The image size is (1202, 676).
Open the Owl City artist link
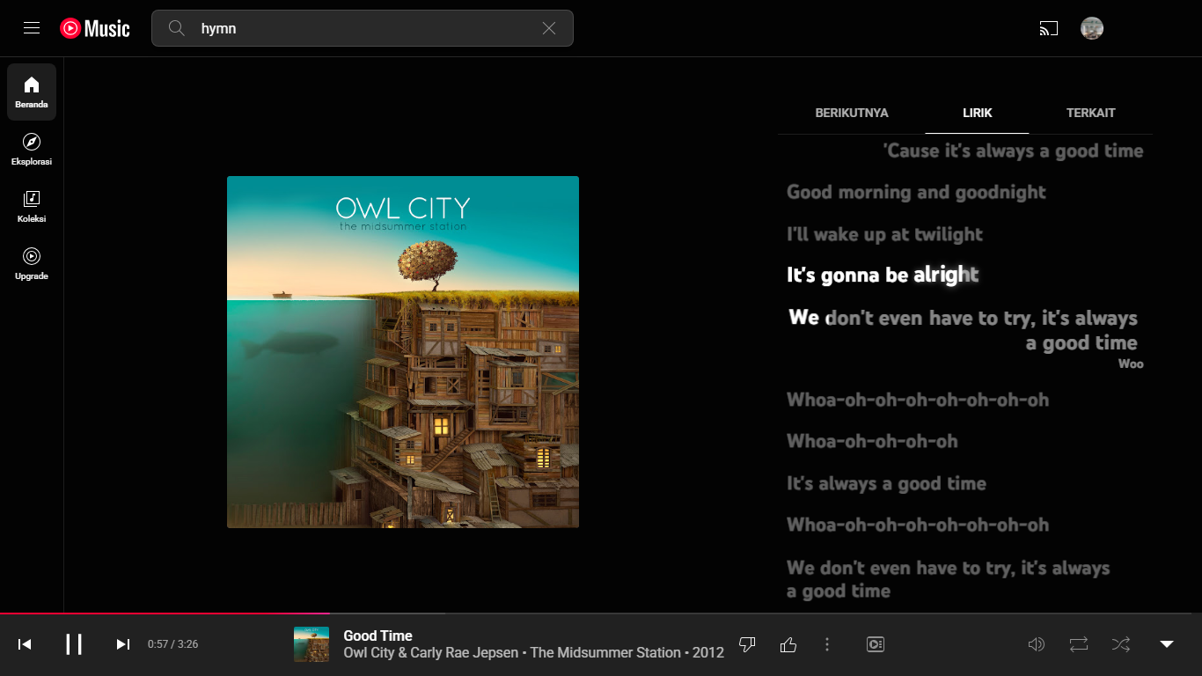[370, 653]
